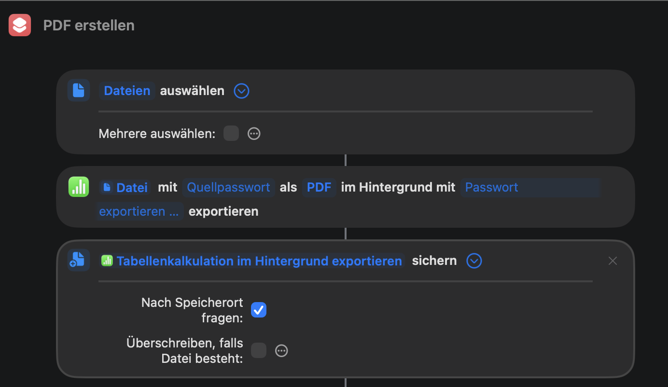
Task: Remove the sichern action with X
Action: [x=612, y=261]
